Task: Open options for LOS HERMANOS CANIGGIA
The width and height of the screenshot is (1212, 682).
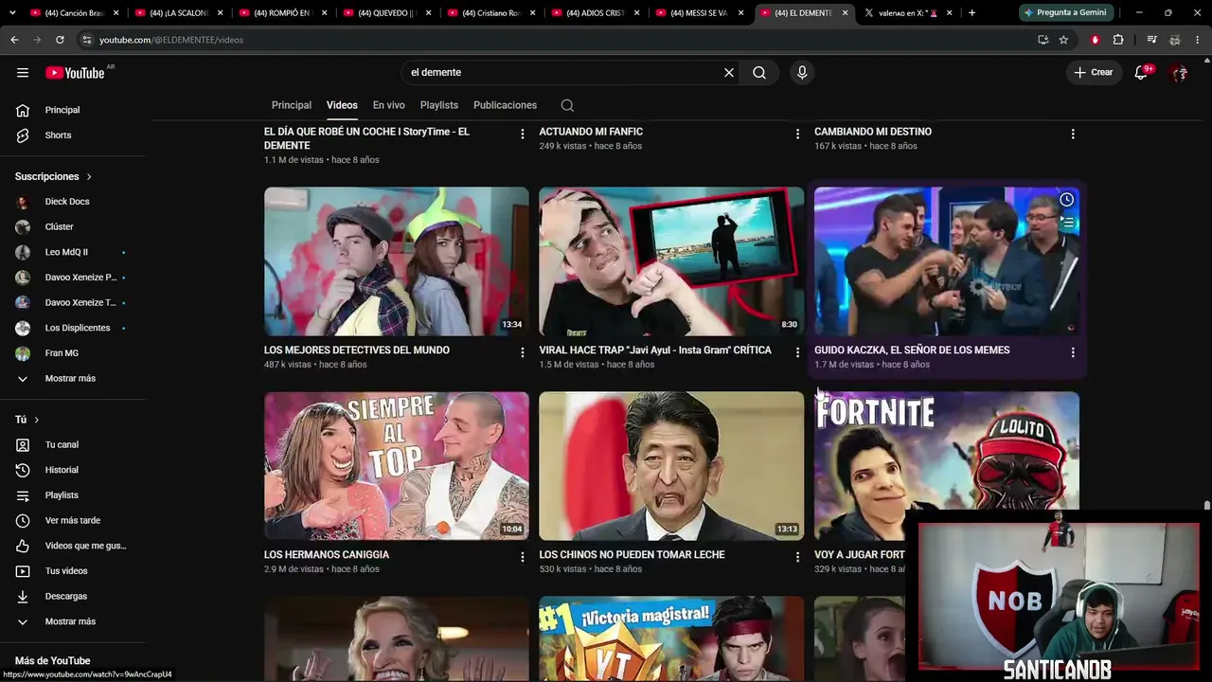Action: point(522,557)
